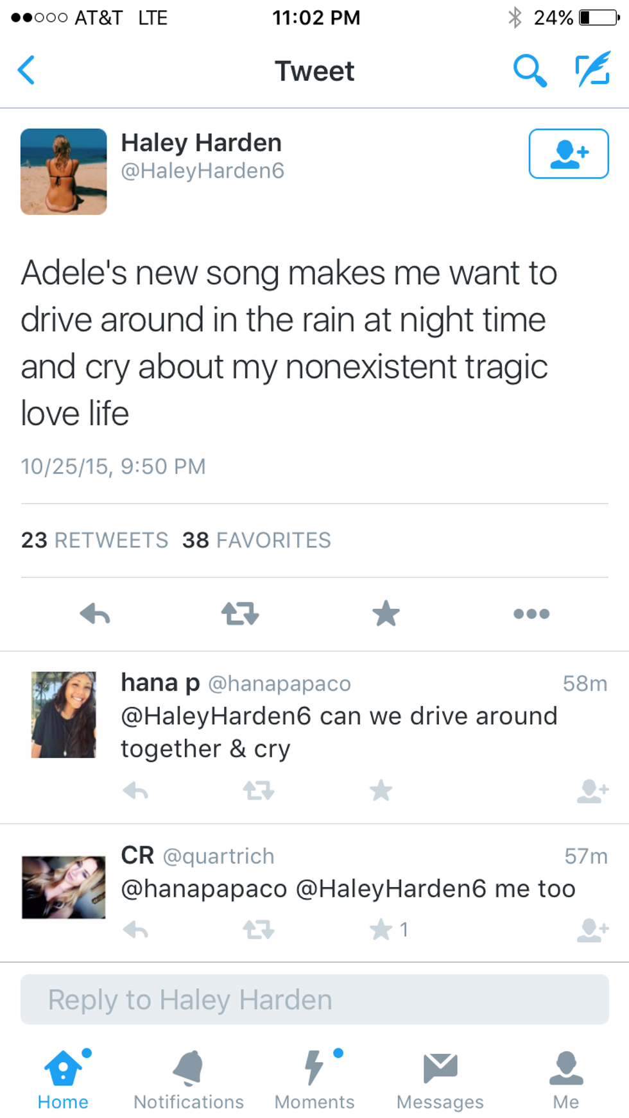
Task: Follow Haley Harden with add-user button
Action: (568, 154)
